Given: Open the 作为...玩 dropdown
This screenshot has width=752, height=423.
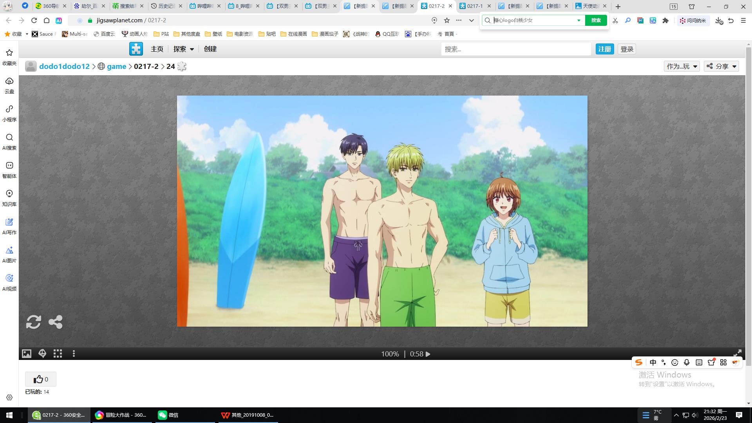Looking at the screenshot, I should point(681,66).
